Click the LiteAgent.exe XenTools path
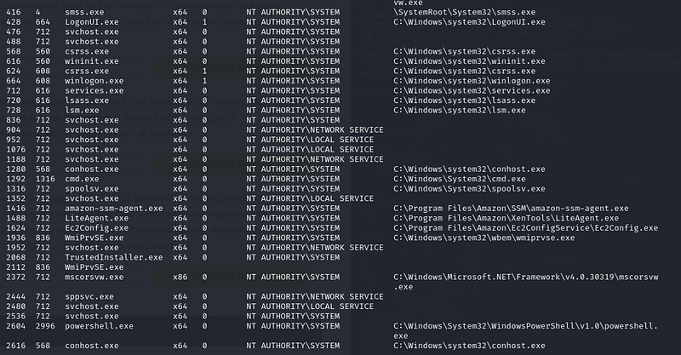681x355 pixels. coord(506,218)
